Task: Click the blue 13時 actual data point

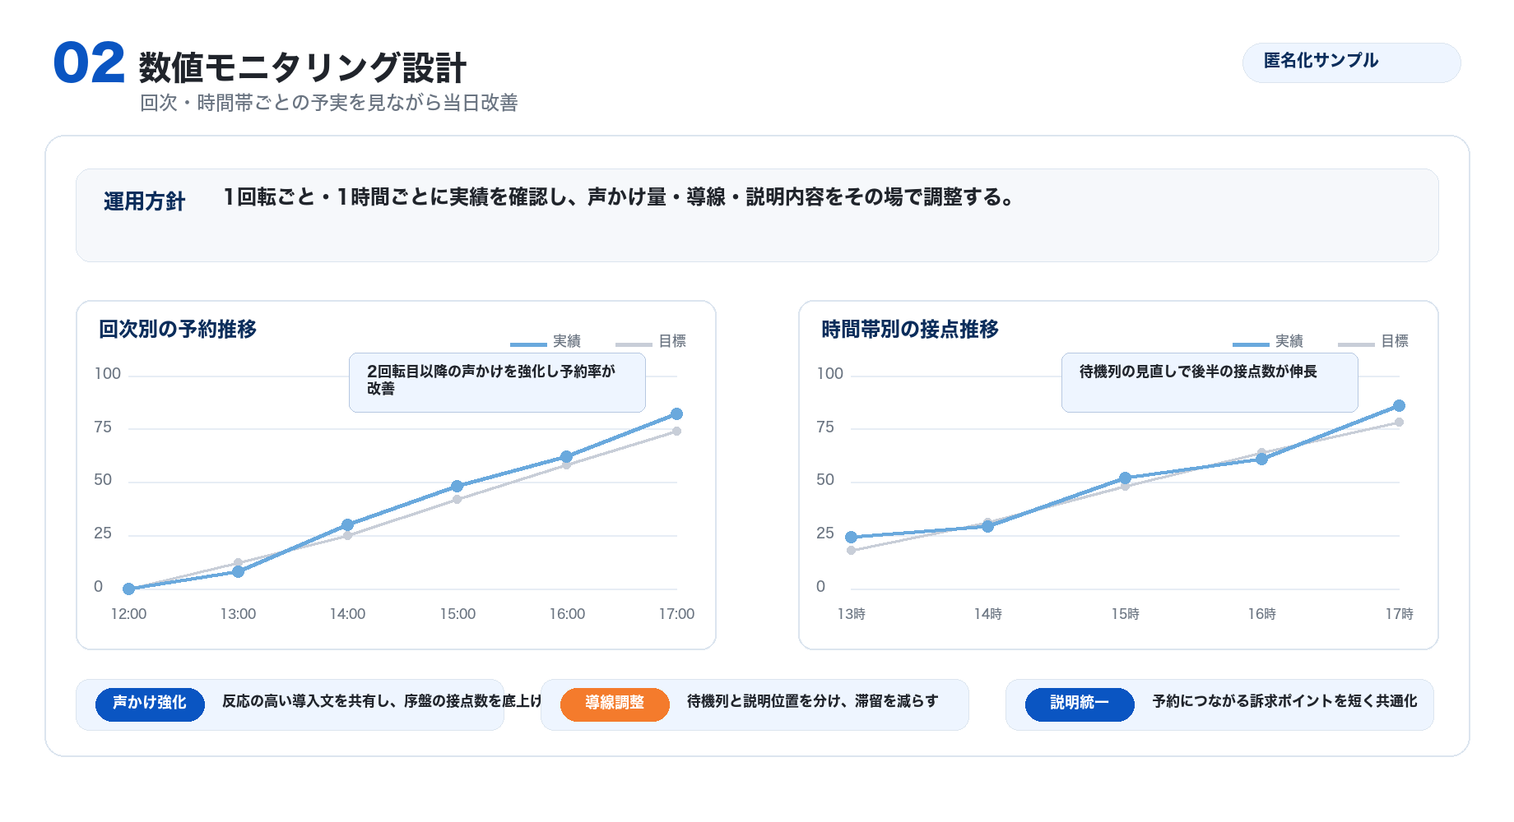Action: tap(851, 537)
